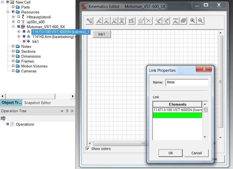Click the Operation Tree toolbar grid icon

(3, 118)
